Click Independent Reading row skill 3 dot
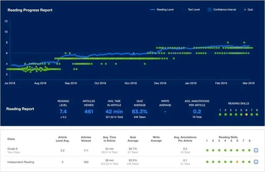 click(219, 162)
